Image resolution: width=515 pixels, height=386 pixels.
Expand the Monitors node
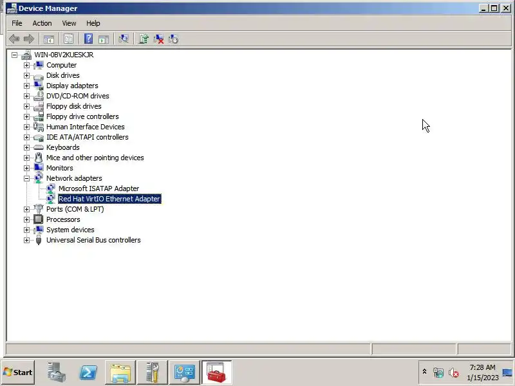click(26, 168)
